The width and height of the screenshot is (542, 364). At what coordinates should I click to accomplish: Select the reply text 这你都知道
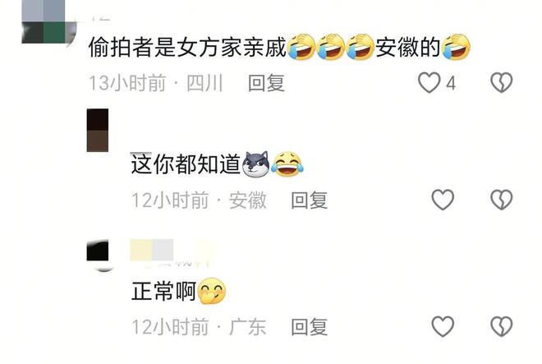186,164
